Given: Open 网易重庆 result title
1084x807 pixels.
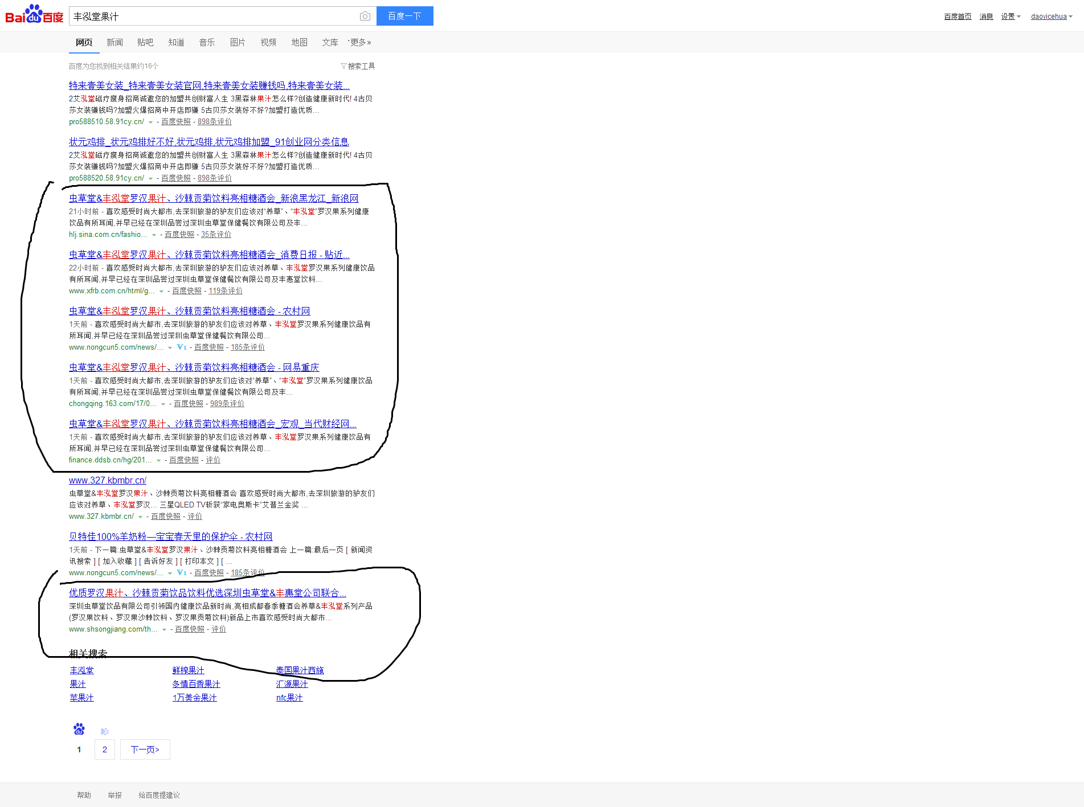Looking at the screenshot, I should point(194,367).
